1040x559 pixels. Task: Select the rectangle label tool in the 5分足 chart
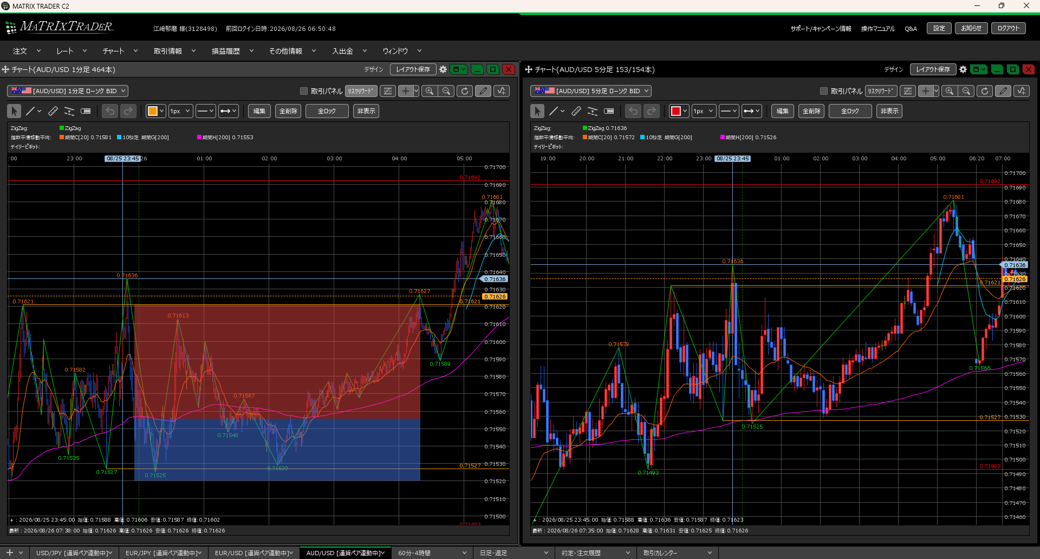point(609,111)
